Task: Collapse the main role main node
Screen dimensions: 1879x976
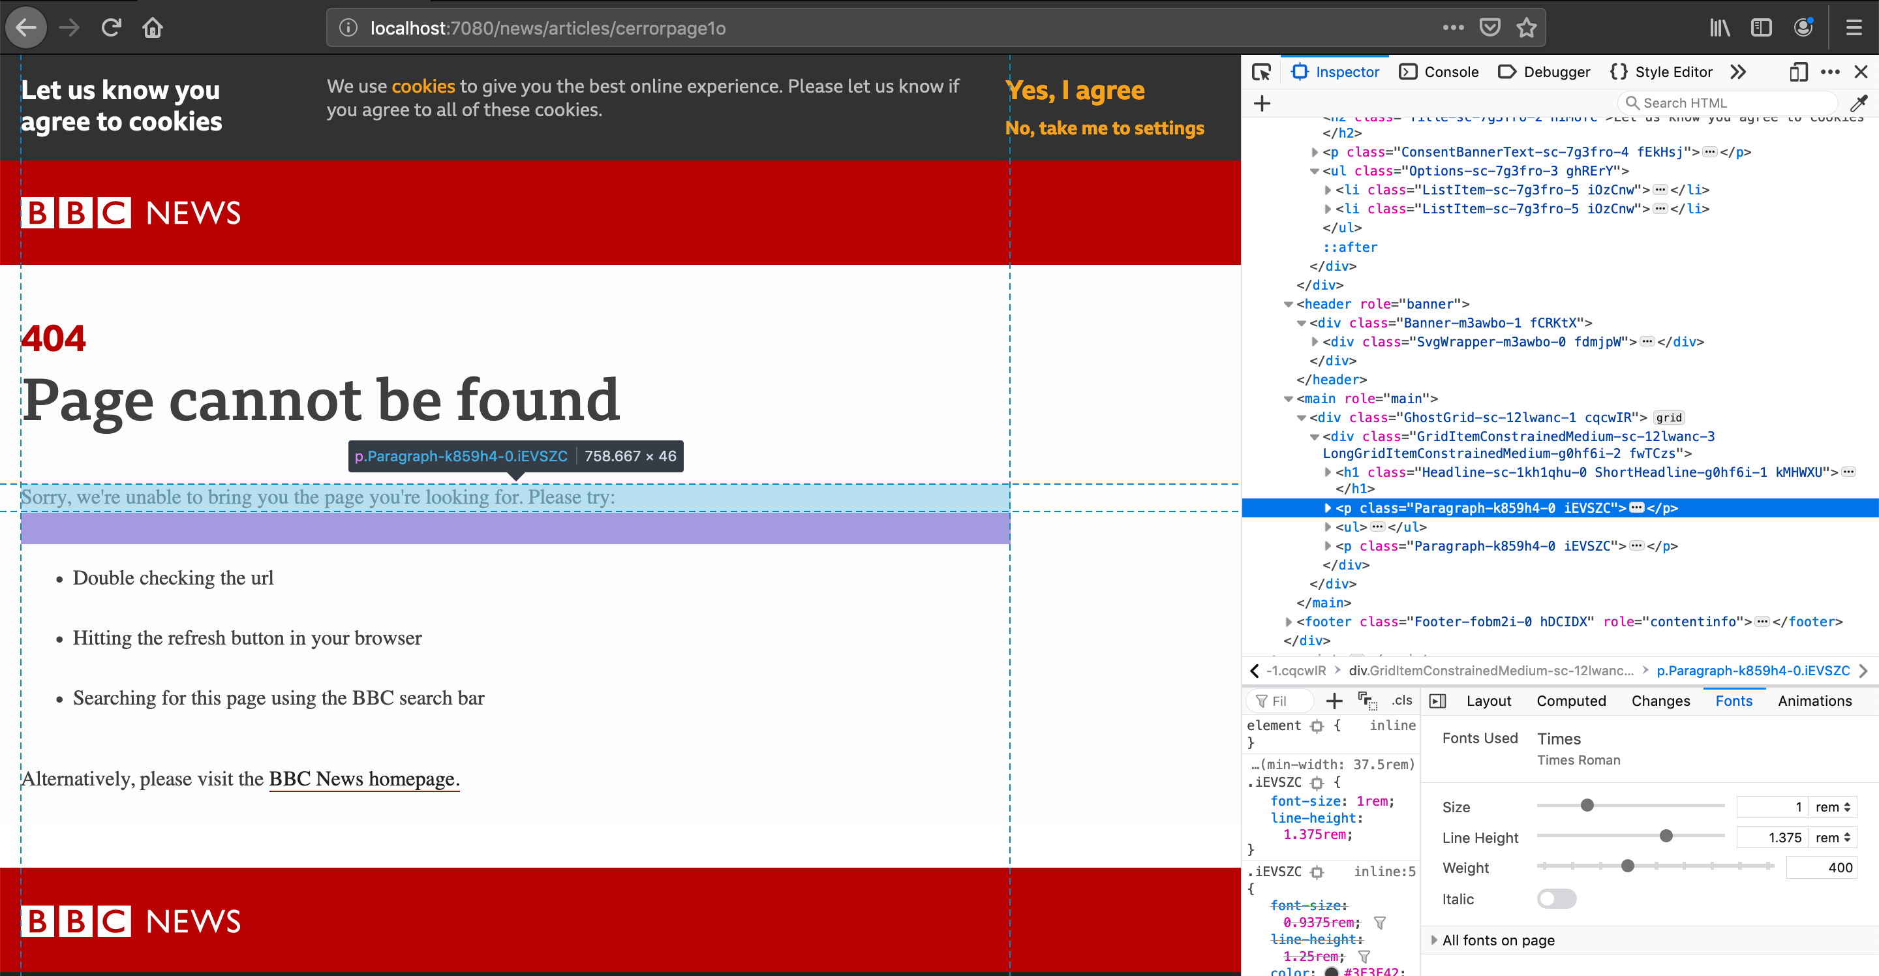Action: tap(1288, 398)
